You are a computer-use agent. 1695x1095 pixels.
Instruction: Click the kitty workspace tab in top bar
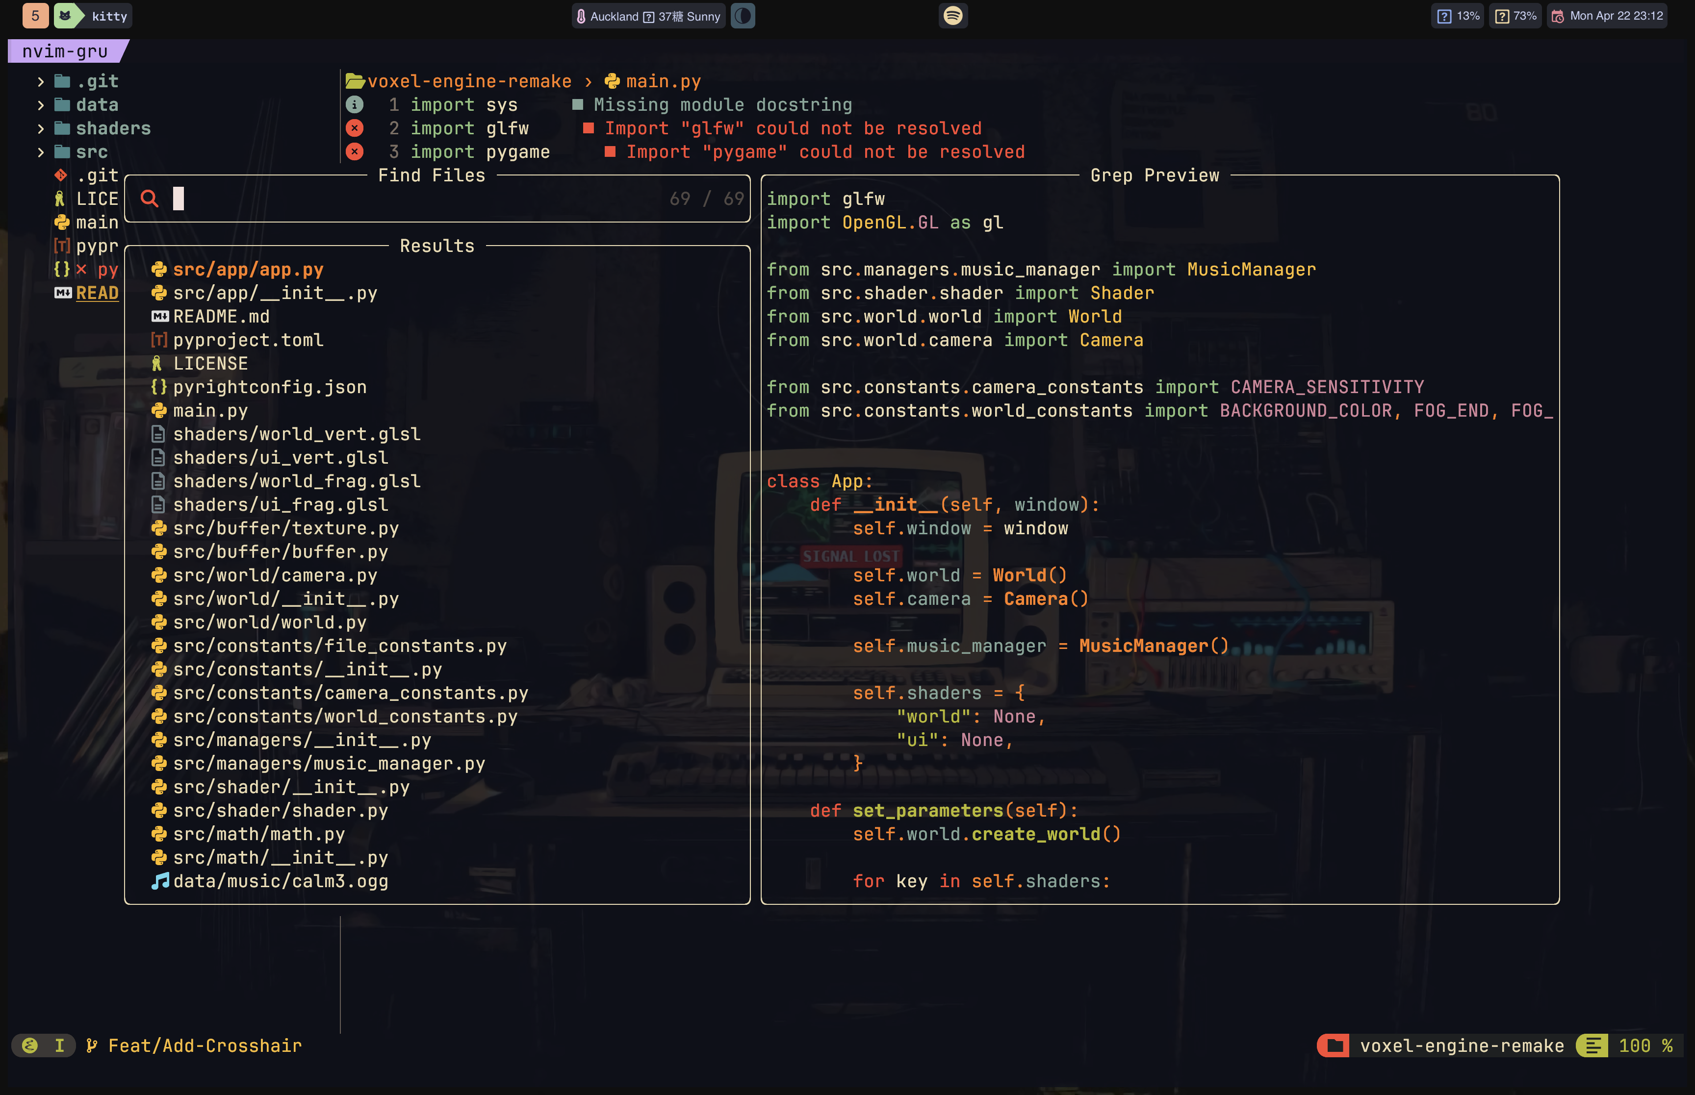109,16
